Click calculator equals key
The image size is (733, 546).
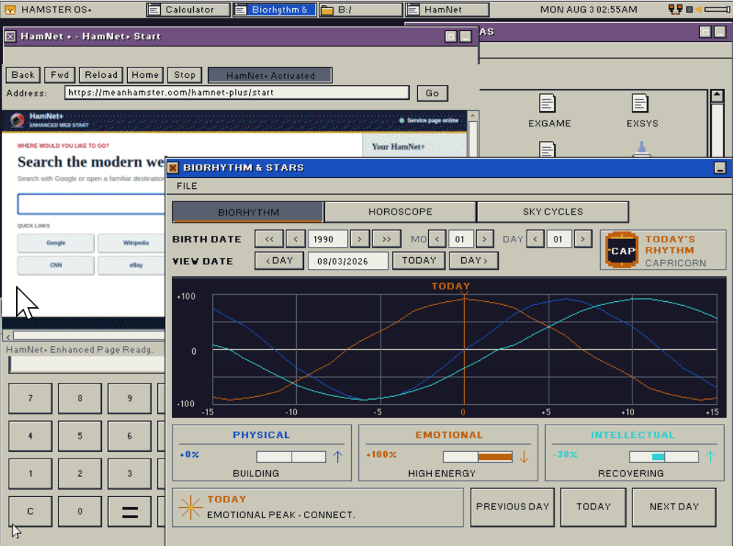(129, 511)
